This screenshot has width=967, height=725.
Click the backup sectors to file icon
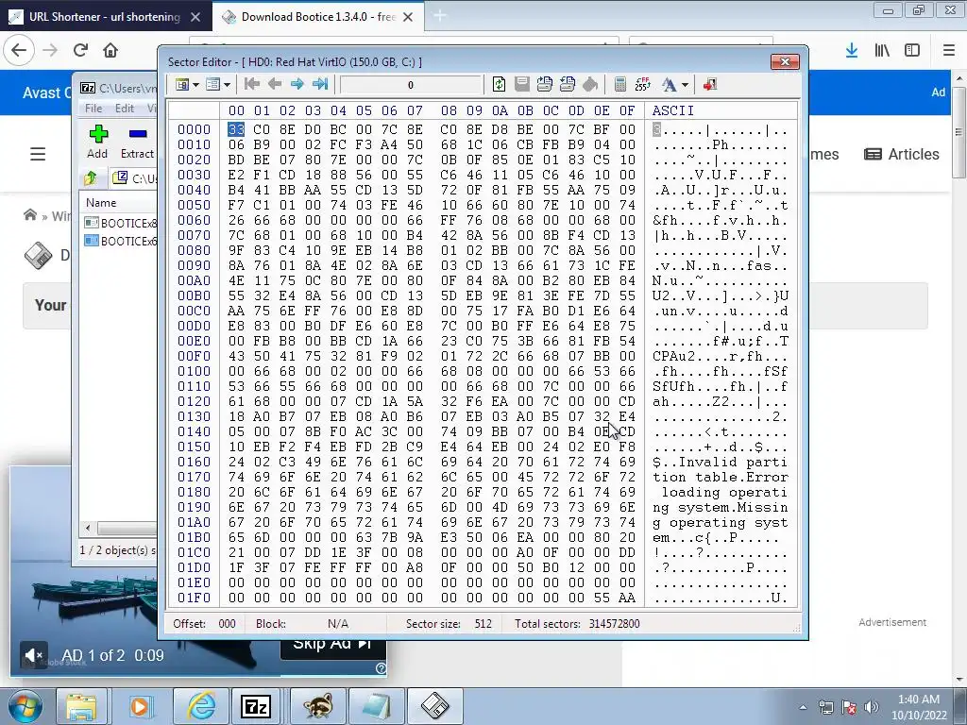pyautogui.click(x=544, y=84)
